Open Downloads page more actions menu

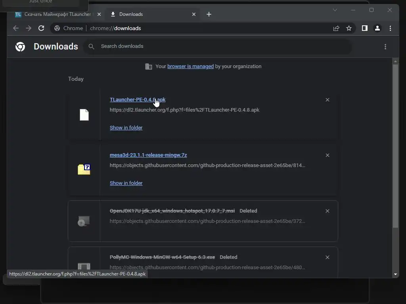(385, 47)
